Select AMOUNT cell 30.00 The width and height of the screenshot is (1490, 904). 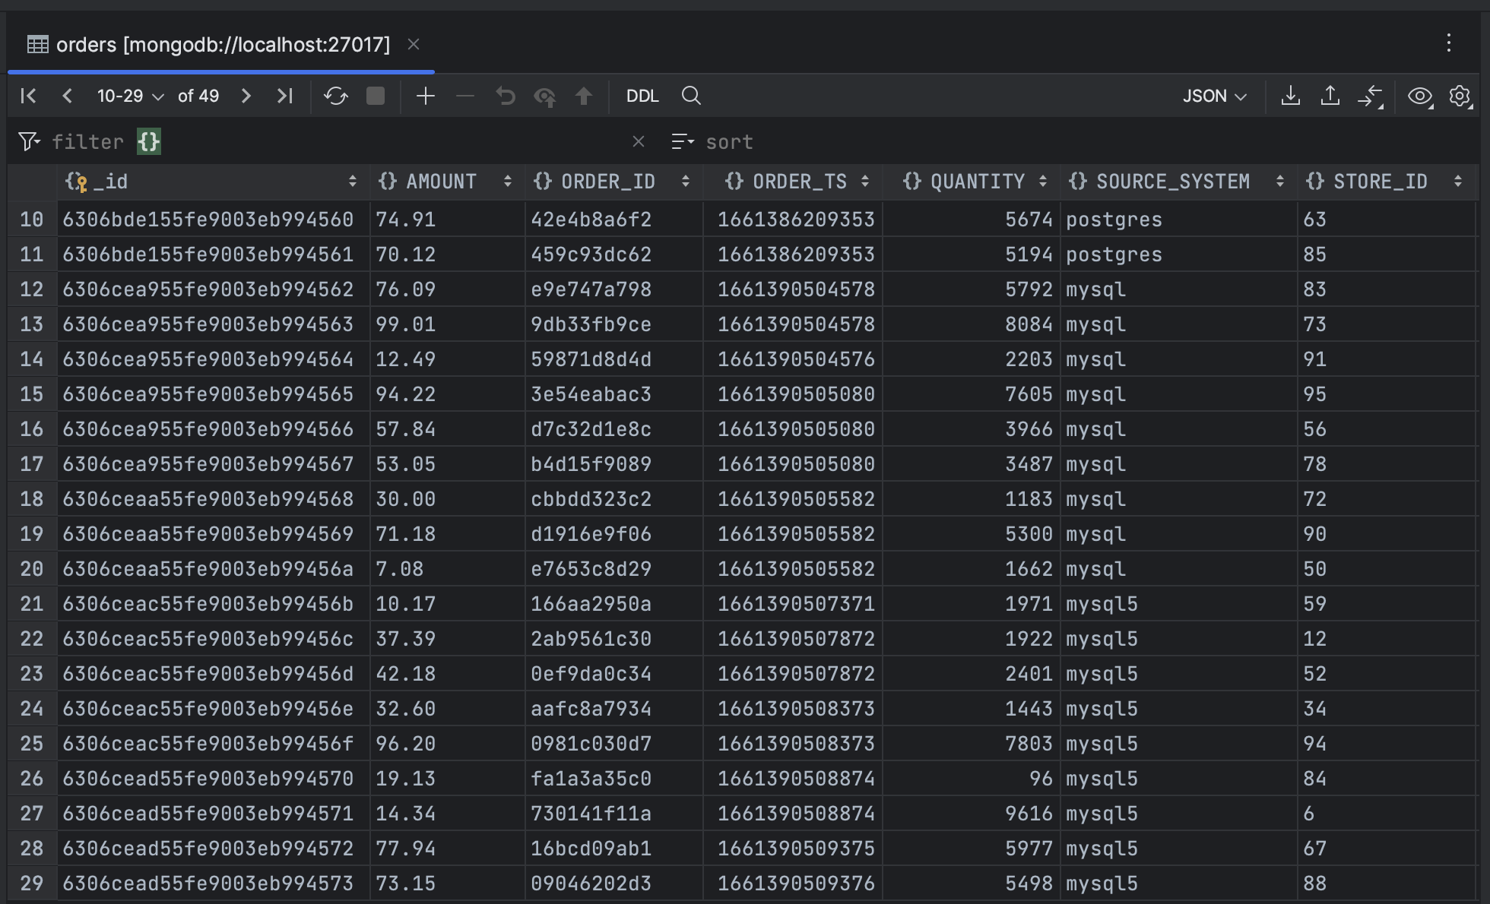[x=447, y=499]
